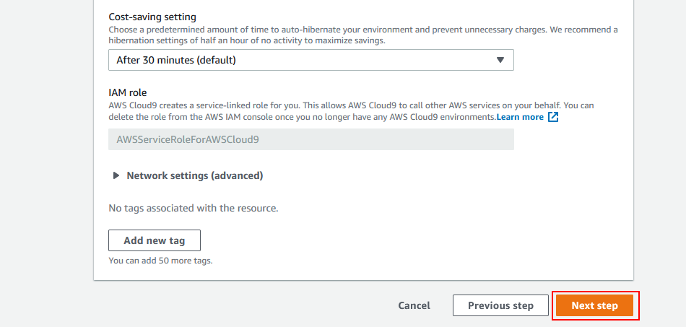Viewport: 686px width, 327px height.
Task: Click the No tags associated message
Action: pyautogui.click(x=193, y=208)
